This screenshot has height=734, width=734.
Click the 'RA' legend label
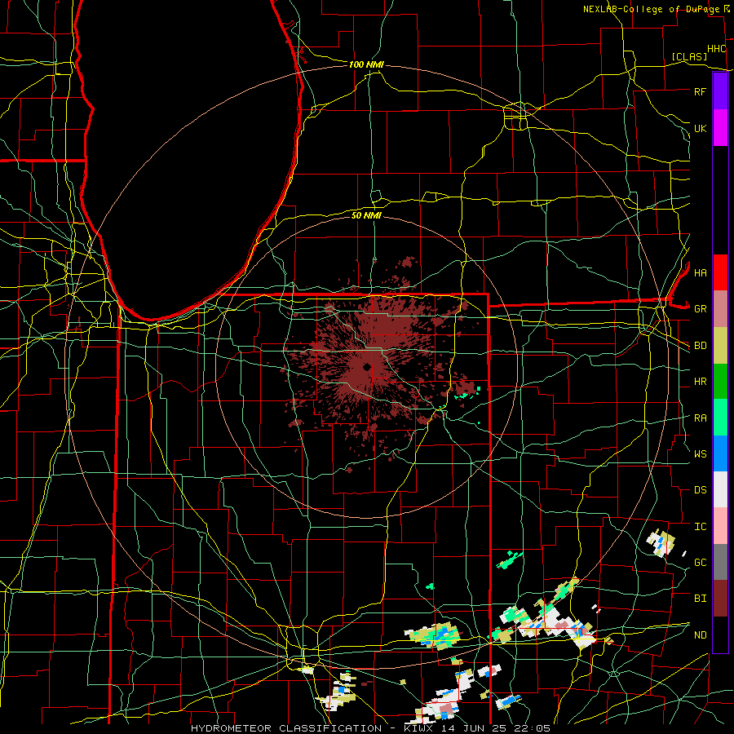click(x=700, y=418)
